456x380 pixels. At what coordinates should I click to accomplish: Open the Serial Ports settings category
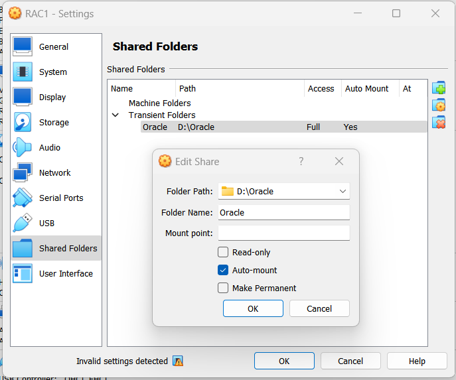pyautogui.click(x=56, y=198)
